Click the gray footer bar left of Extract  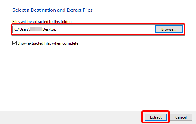(71, 117)
